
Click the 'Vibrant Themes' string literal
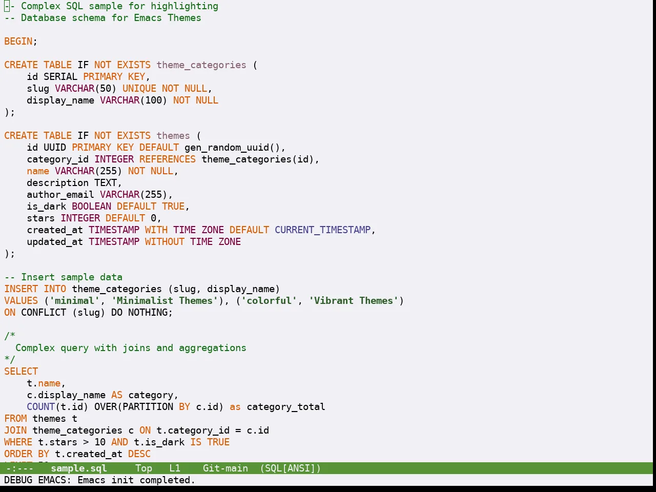[x=354, y=301]
